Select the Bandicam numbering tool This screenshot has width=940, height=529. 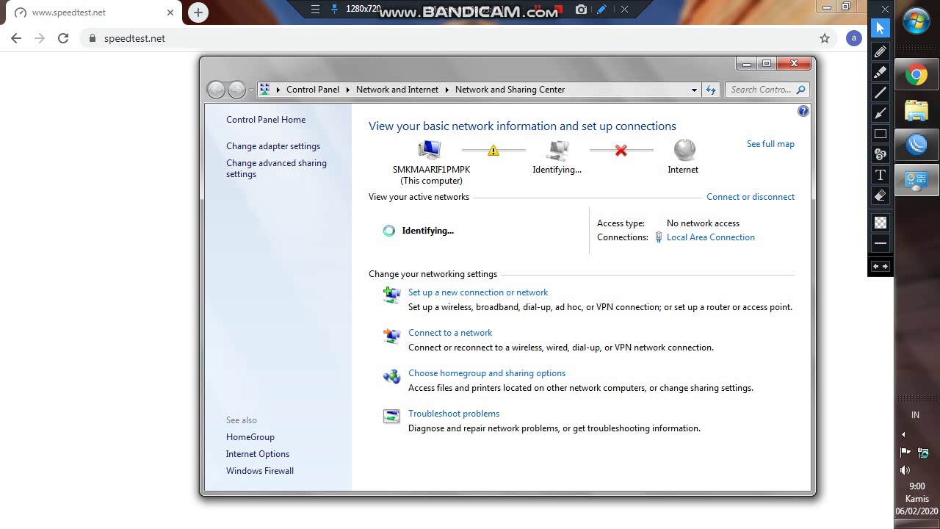click(x=881, y=154)
